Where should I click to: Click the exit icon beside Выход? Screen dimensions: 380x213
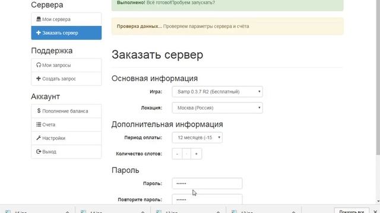click(x=39, y=151)
